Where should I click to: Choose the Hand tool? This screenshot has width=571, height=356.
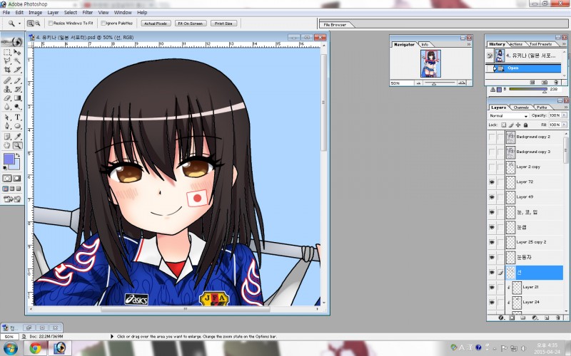click(7, 145)
